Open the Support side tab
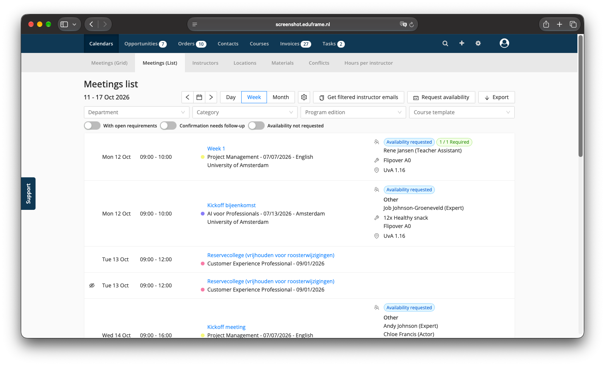This screenshot has width=605, height=366. 28,194
